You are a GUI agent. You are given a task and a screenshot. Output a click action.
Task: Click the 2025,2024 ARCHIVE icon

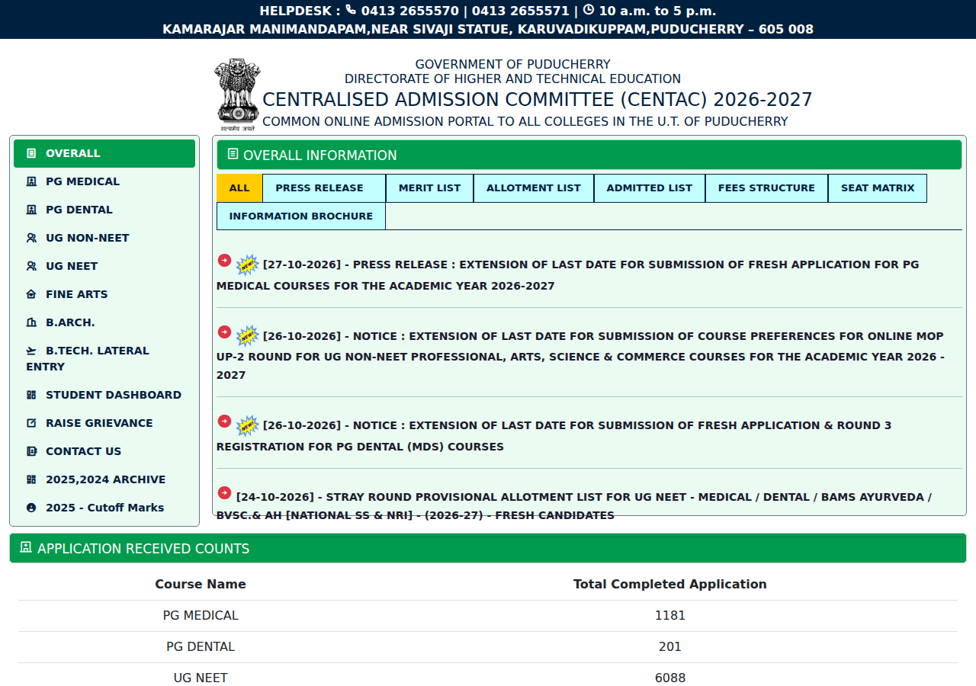click(x=31, y=479)
